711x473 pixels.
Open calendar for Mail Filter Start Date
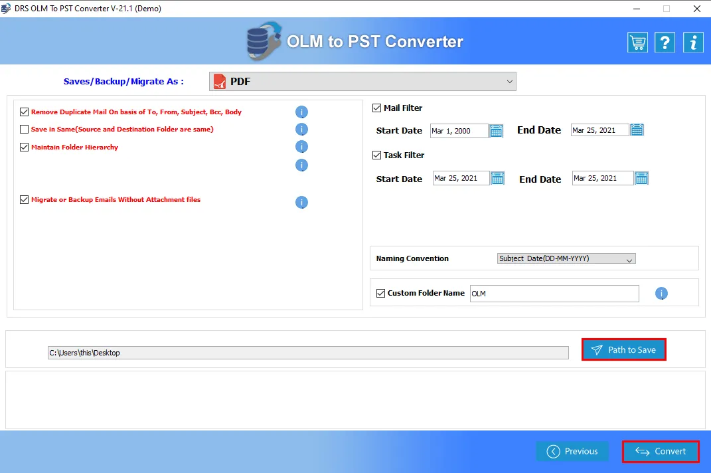[x=497, y=131]
